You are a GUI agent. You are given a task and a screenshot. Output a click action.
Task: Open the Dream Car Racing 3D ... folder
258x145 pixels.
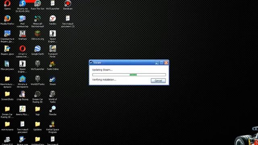click(7, 109)
